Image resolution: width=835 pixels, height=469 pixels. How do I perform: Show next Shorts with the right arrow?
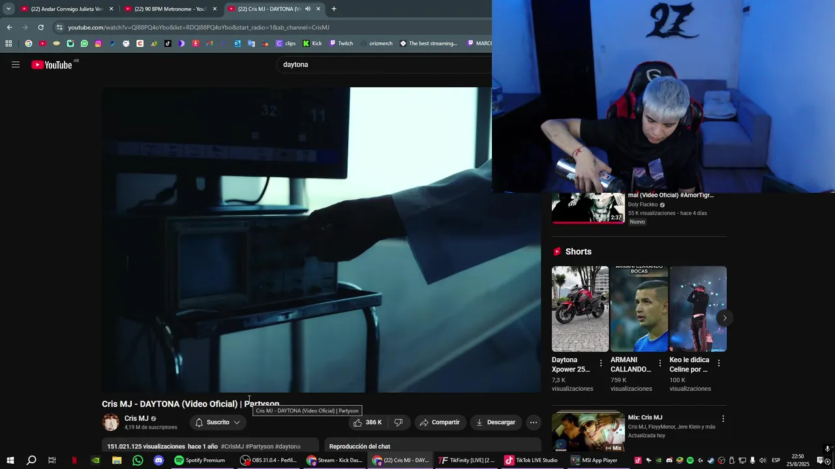tap(724, 318)
